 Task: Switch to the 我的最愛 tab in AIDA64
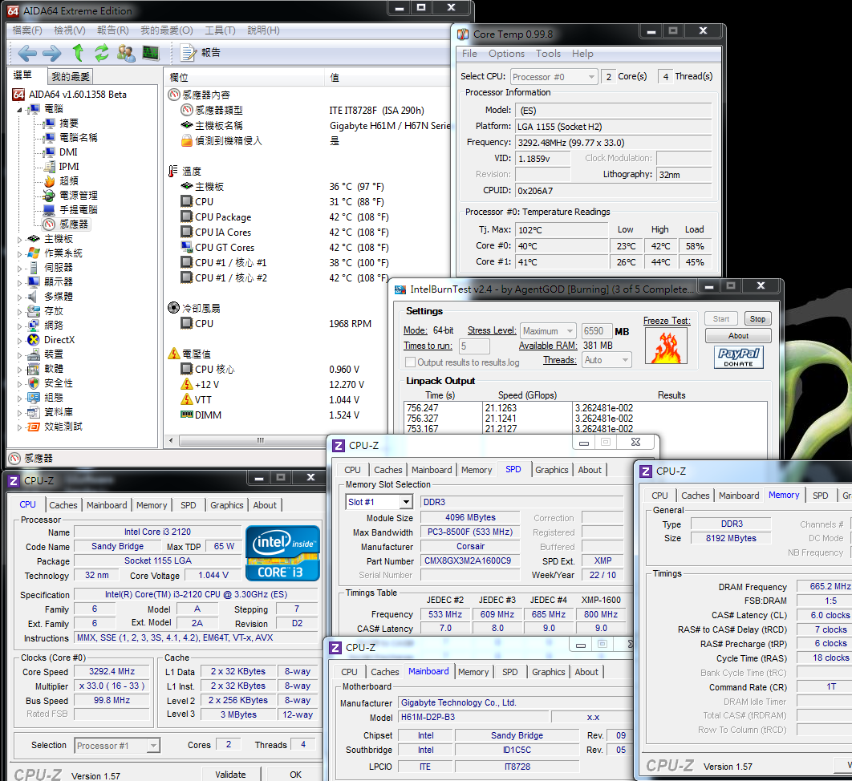tap(71, 77)
